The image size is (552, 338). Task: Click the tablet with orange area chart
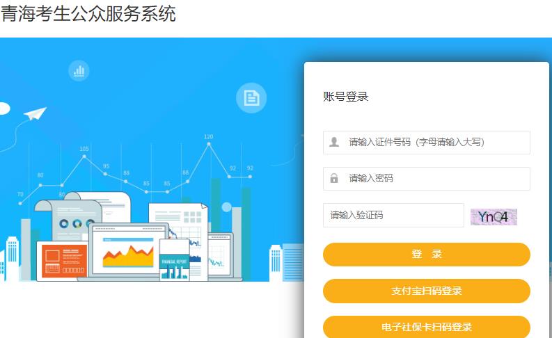(129, 252)
